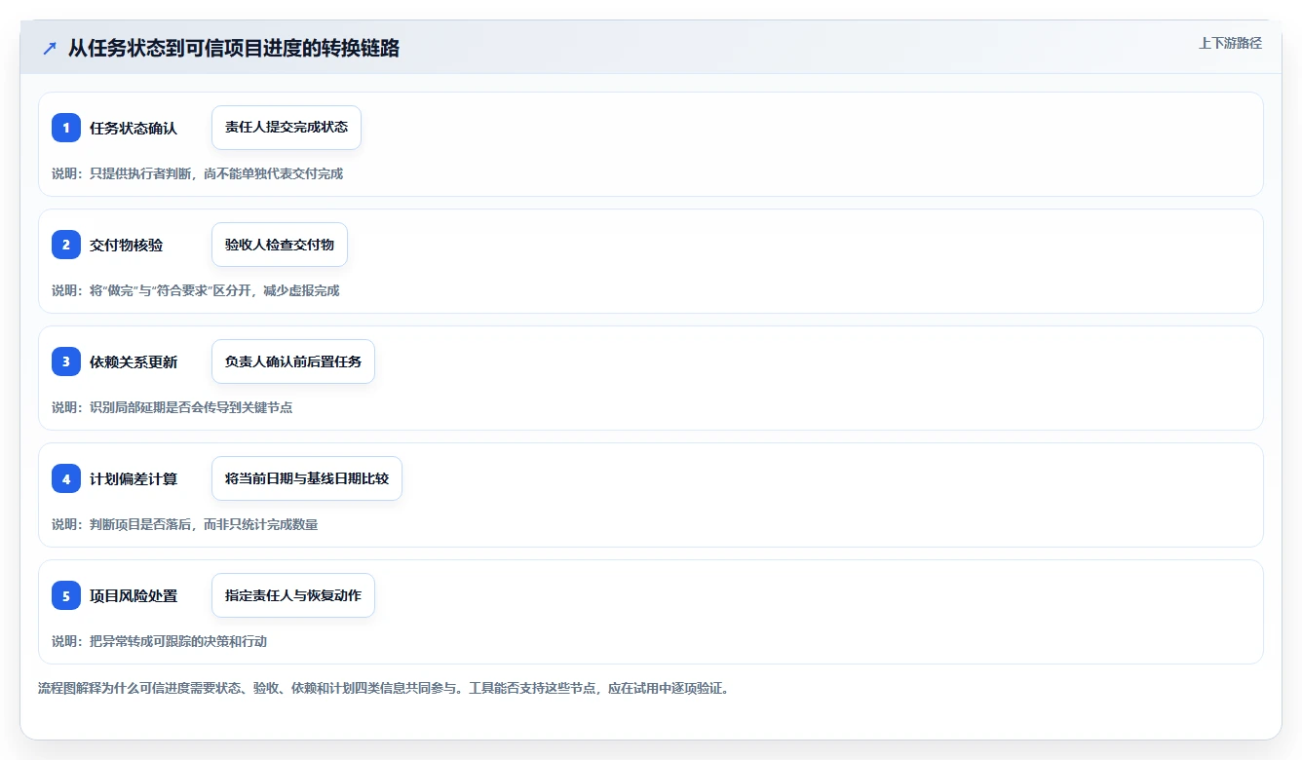Viewport: 1302px width, 760px height.
Task: Click the step title 项目风险处置
Action: coord(134,595)
